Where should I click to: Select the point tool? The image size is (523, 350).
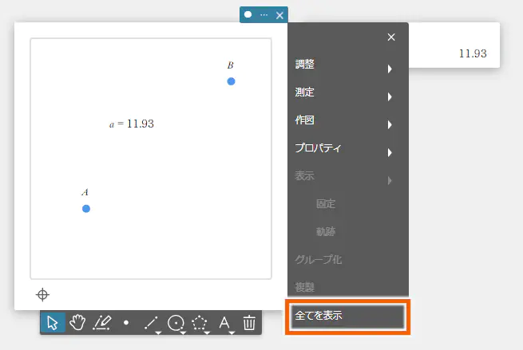(x=126, y=323)
